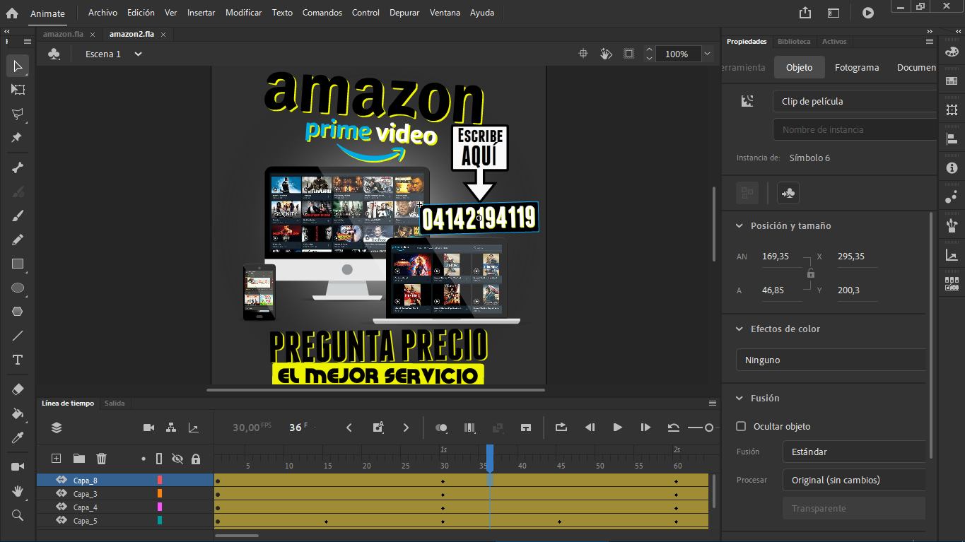Open the Color palette panel icon
The height and width of the screenshot is (542, 965).
click(x=952, y=53)
